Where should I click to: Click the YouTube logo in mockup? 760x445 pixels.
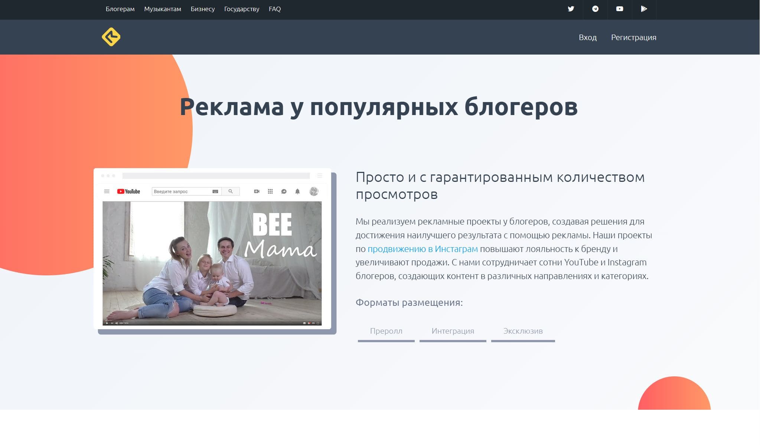click(x=128, y=192)
